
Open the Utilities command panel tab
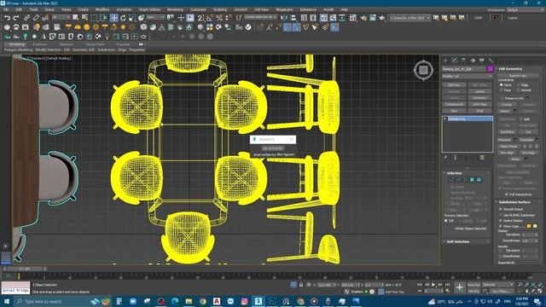click(491, 61)
